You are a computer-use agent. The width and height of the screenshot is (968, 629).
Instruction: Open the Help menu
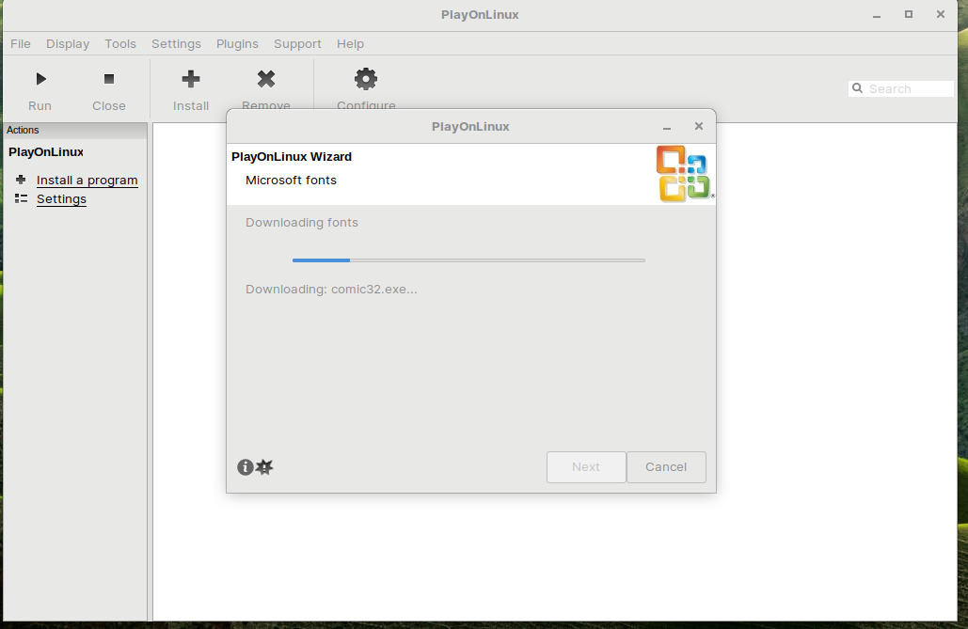[x=350, y=44]
